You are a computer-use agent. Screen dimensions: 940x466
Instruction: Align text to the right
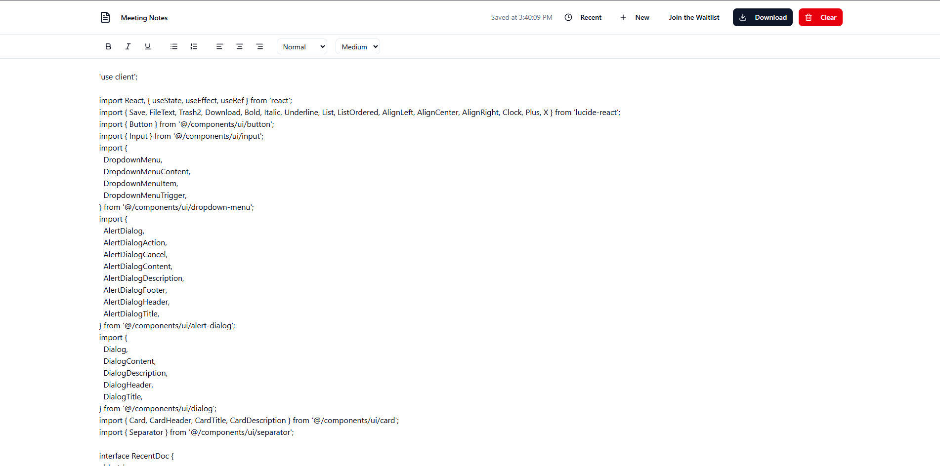point(259,46)
